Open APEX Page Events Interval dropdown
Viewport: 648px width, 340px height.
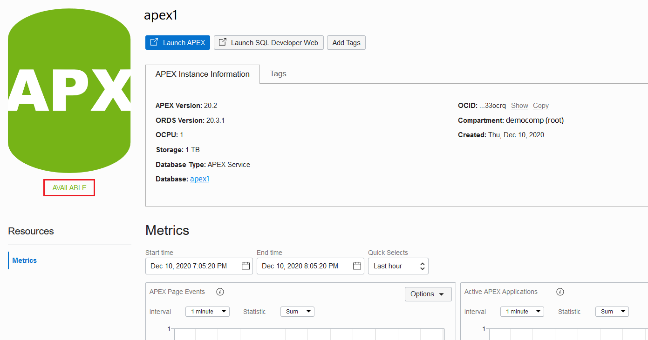(207, 312)
